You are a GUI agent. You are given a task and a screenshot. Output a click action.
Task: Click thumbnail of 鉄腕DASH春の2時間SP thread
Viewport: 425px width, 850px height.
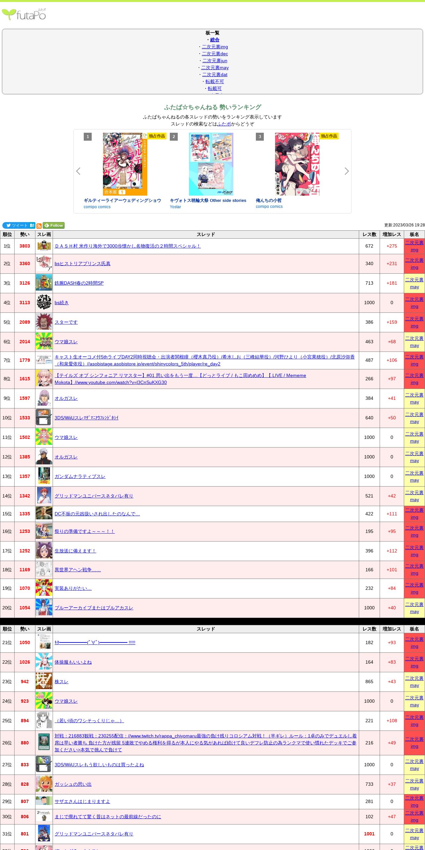44,283
